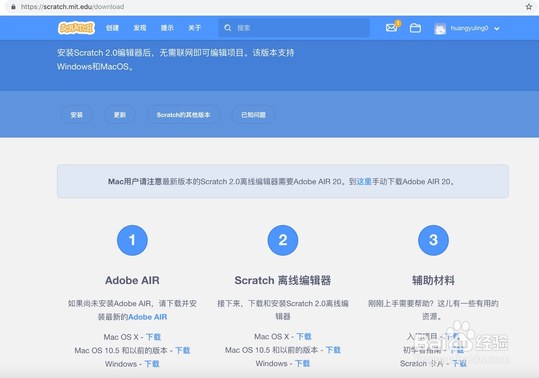Click the user avatar thumbnail
Image resolution: width=539 pixels, height=378 pixels.
tap(440, 29)
